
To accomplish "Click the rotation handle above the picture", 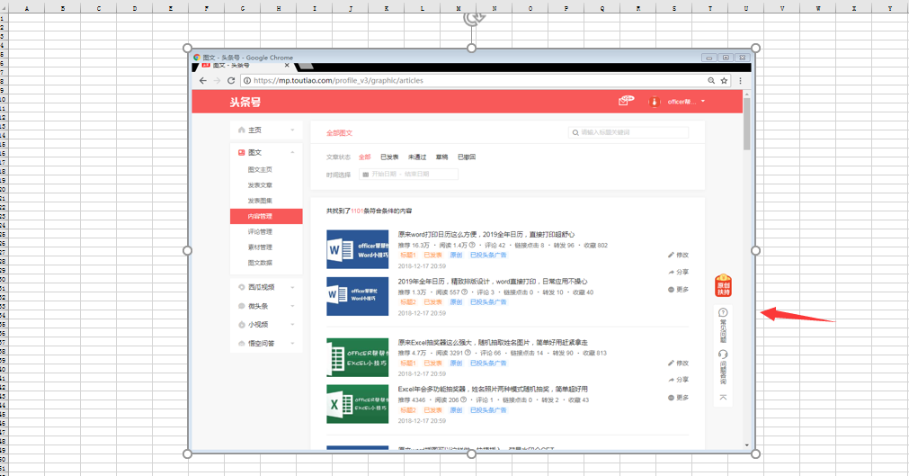I will (473, 19).
